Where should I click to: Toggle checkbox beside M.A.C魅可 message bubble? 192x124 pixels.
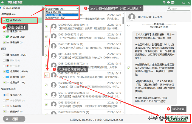coord(129,68)
